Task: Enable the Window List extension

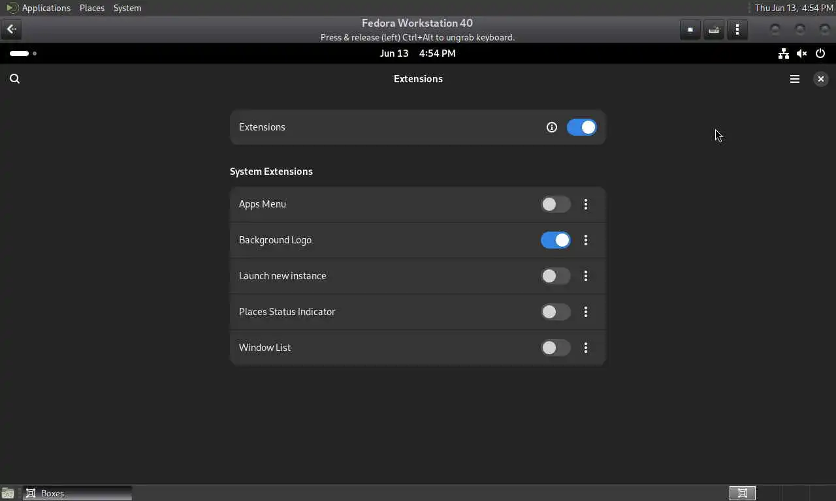Action: 556,348
